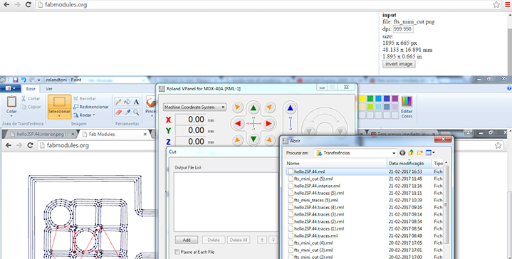This screenshot has height=259, width=512.
Task: Sort files by Data modificação column
Action: click(409, 163)
